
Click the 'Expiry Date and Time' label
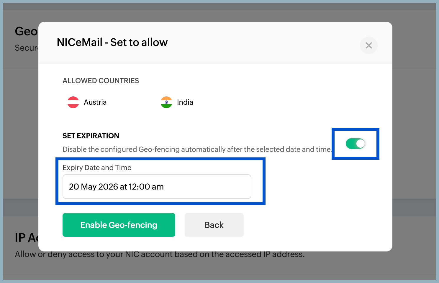pos(97,168)
